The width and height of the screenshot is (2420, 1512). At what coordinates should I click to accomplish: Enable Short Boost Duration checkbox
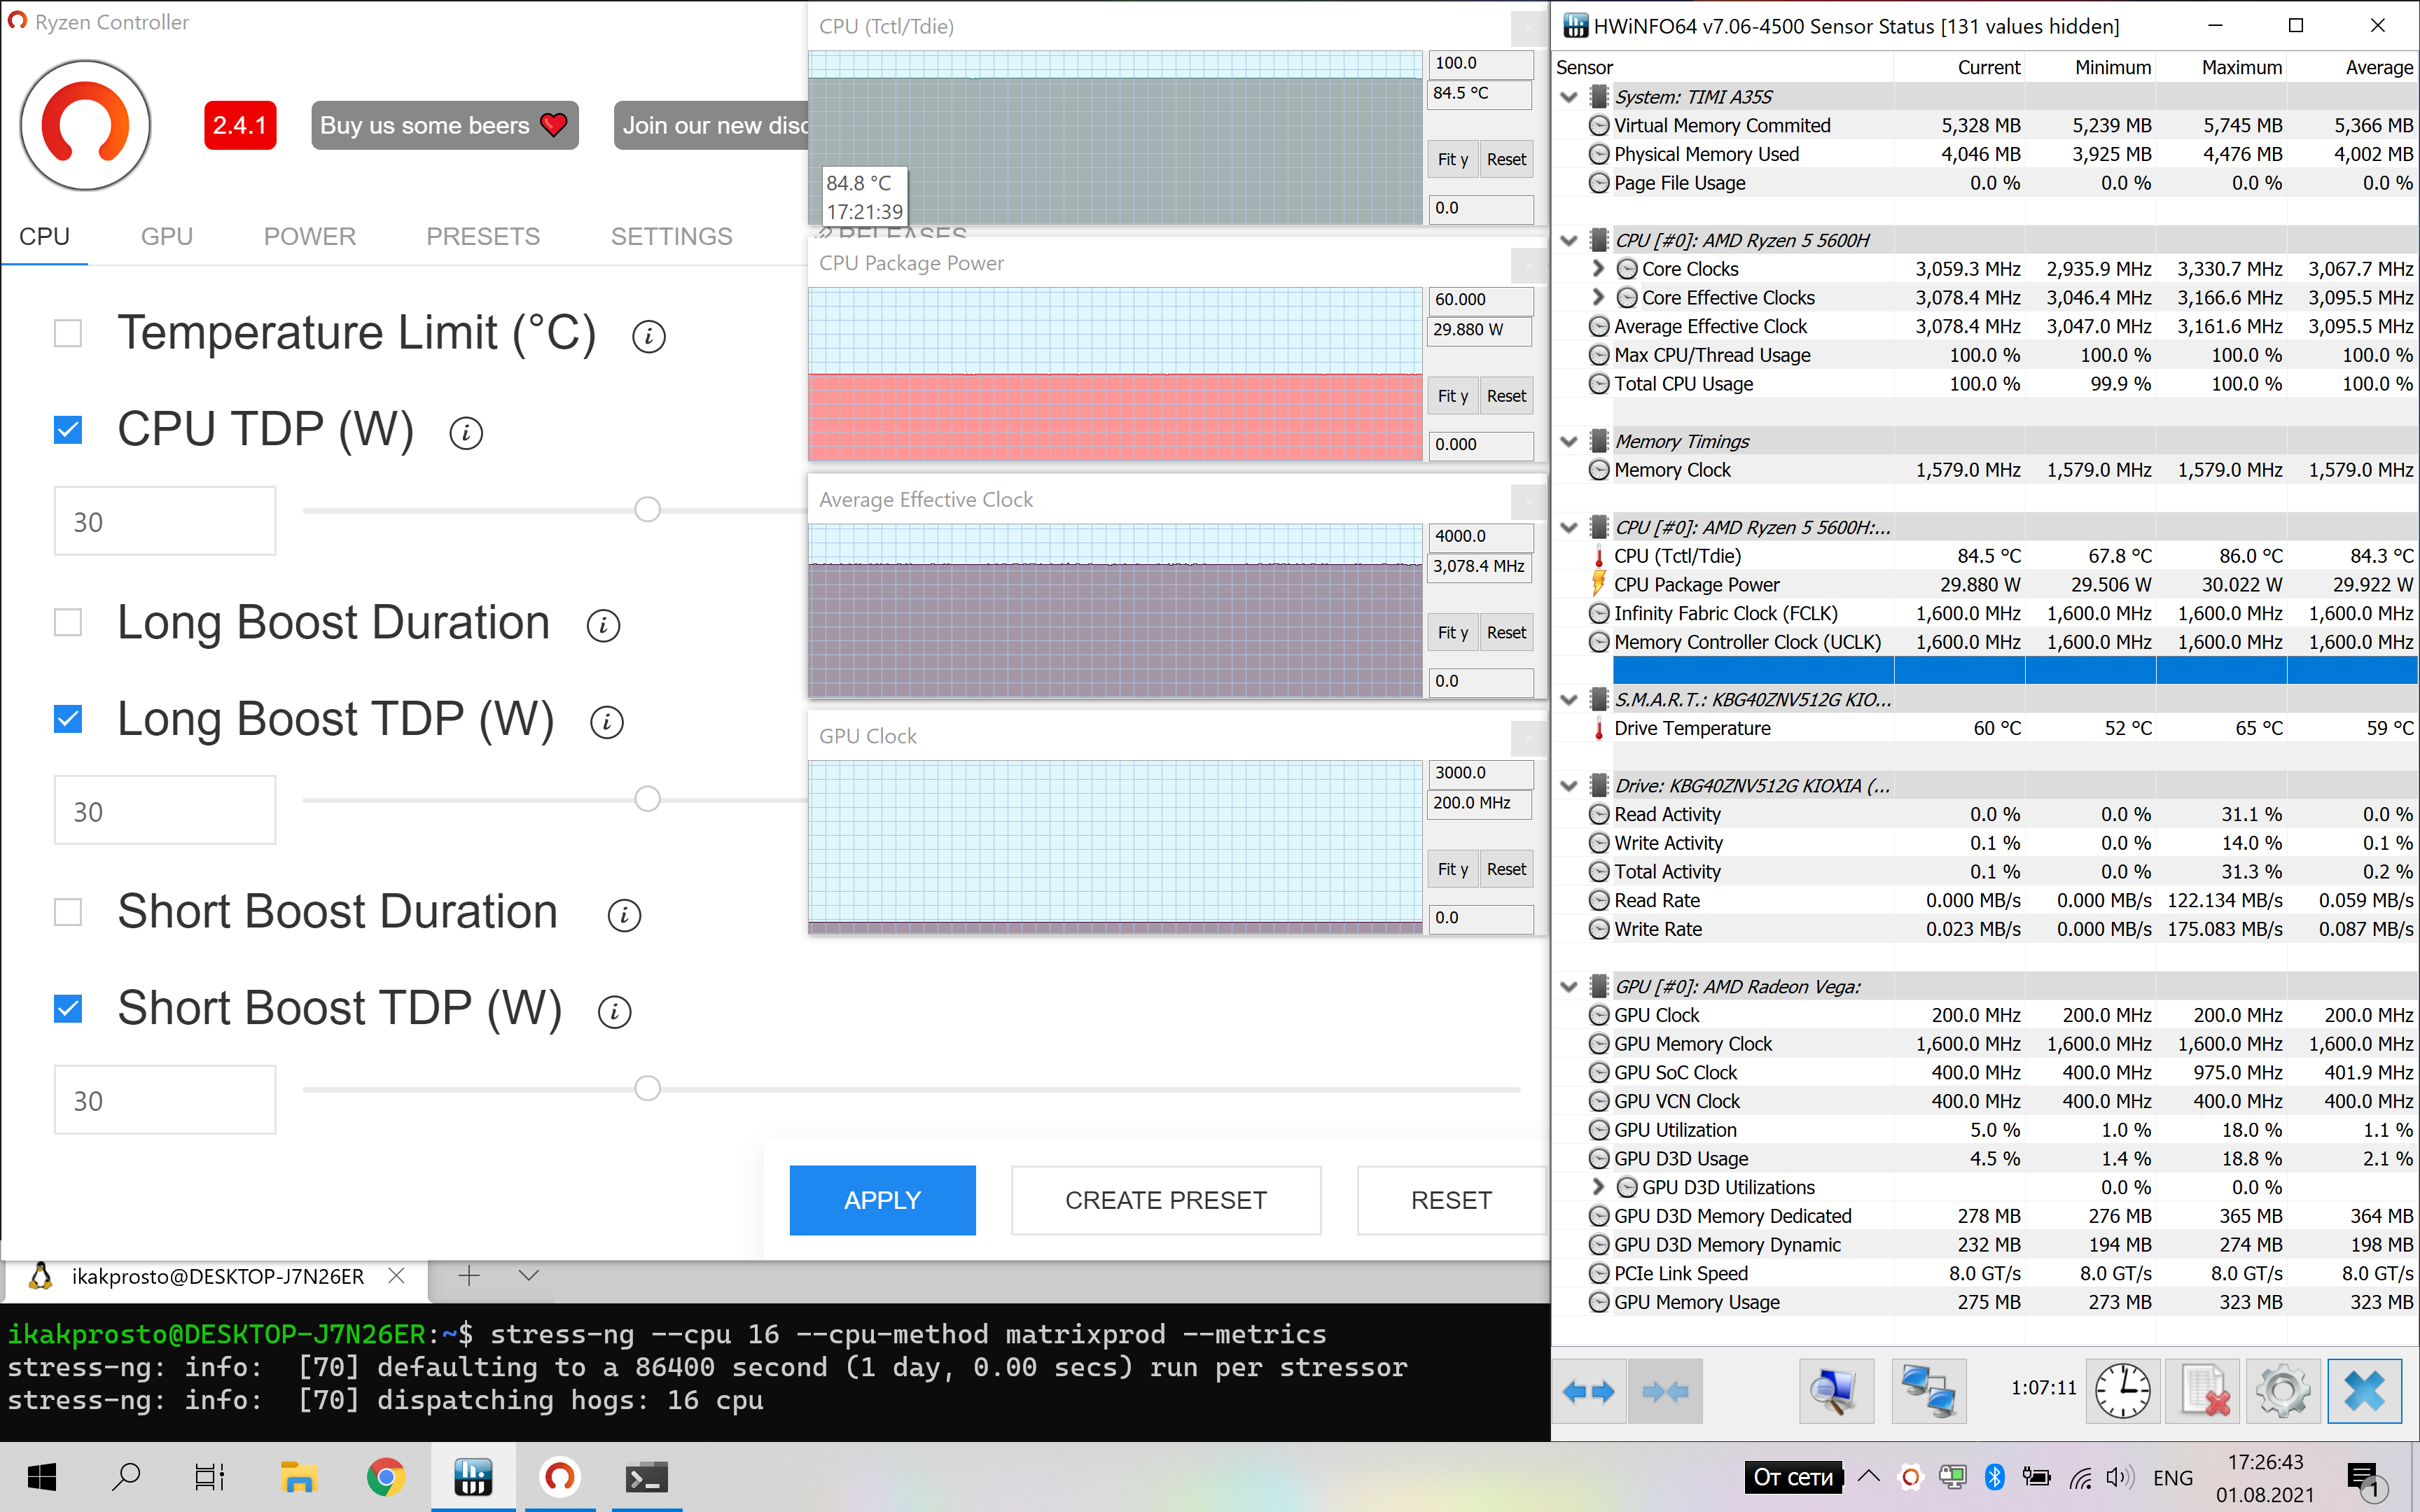pyautogui.click(x=68, y=912)
